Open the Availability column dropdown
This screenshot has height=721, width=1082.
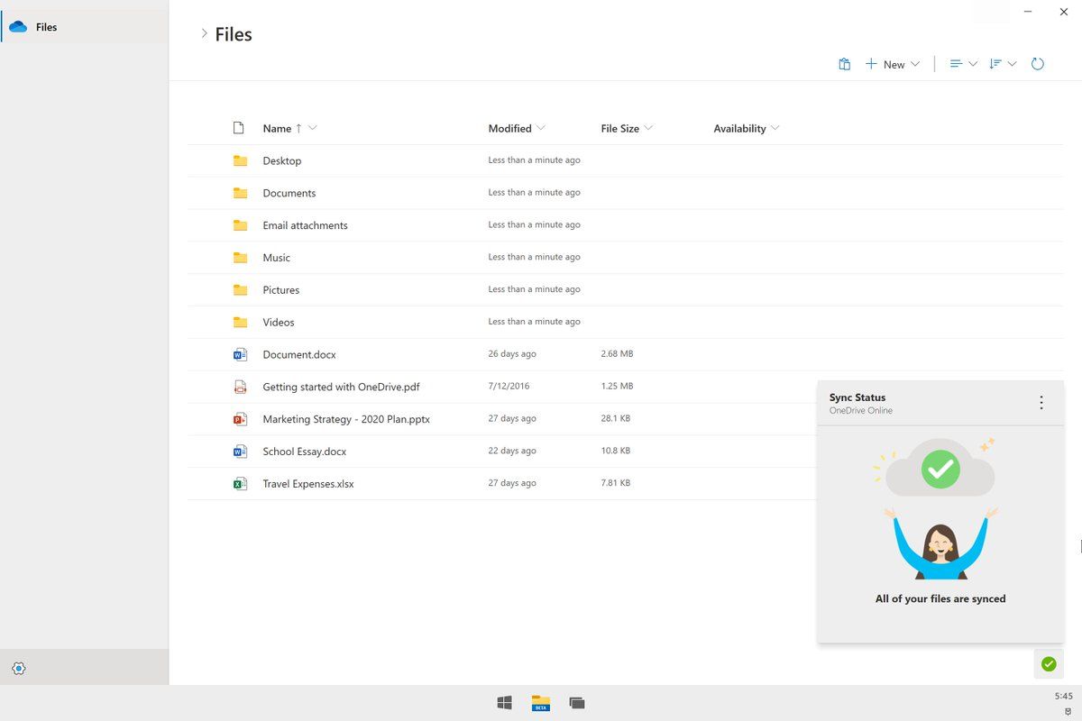pos(775,128)
